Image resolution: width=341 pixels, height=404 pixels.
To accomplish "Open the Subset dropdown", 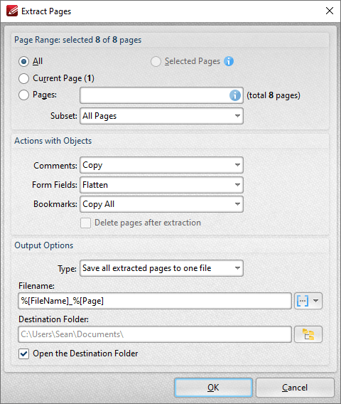I will click(x=161, y=116).
